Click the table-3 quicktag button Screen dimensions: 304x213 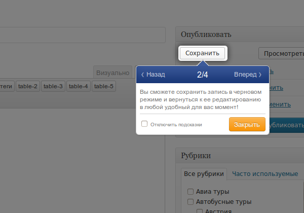click(x=53, y=86)
